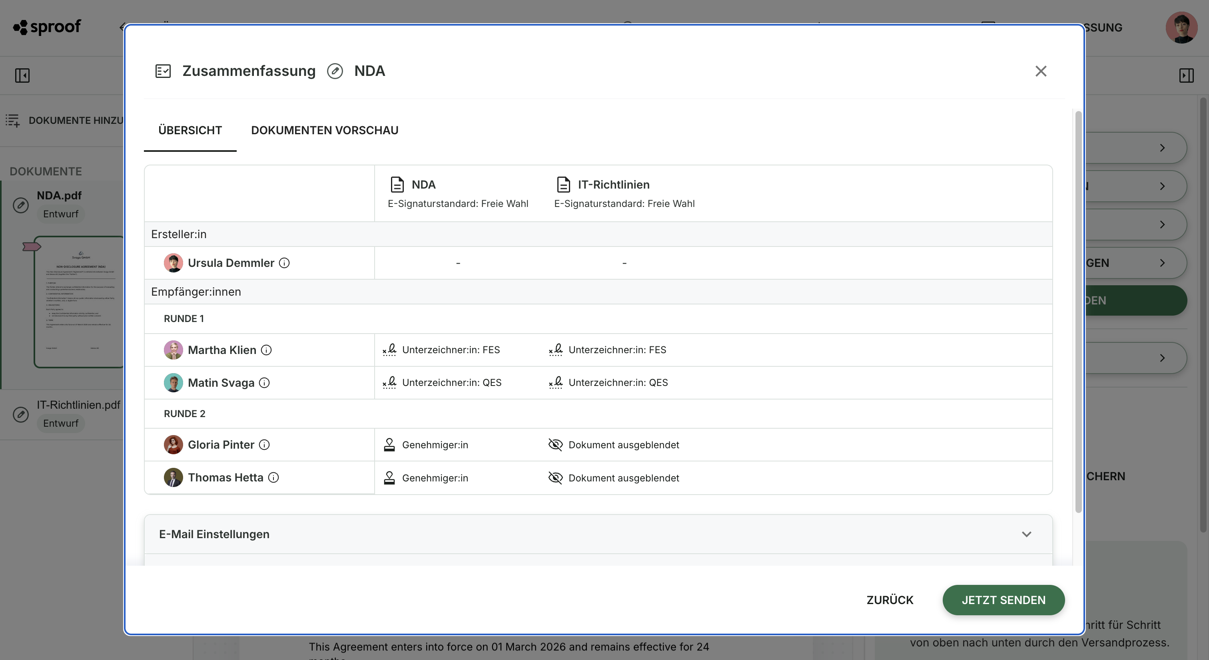Open the NDA page thumbnail preview

pos(79,302)
